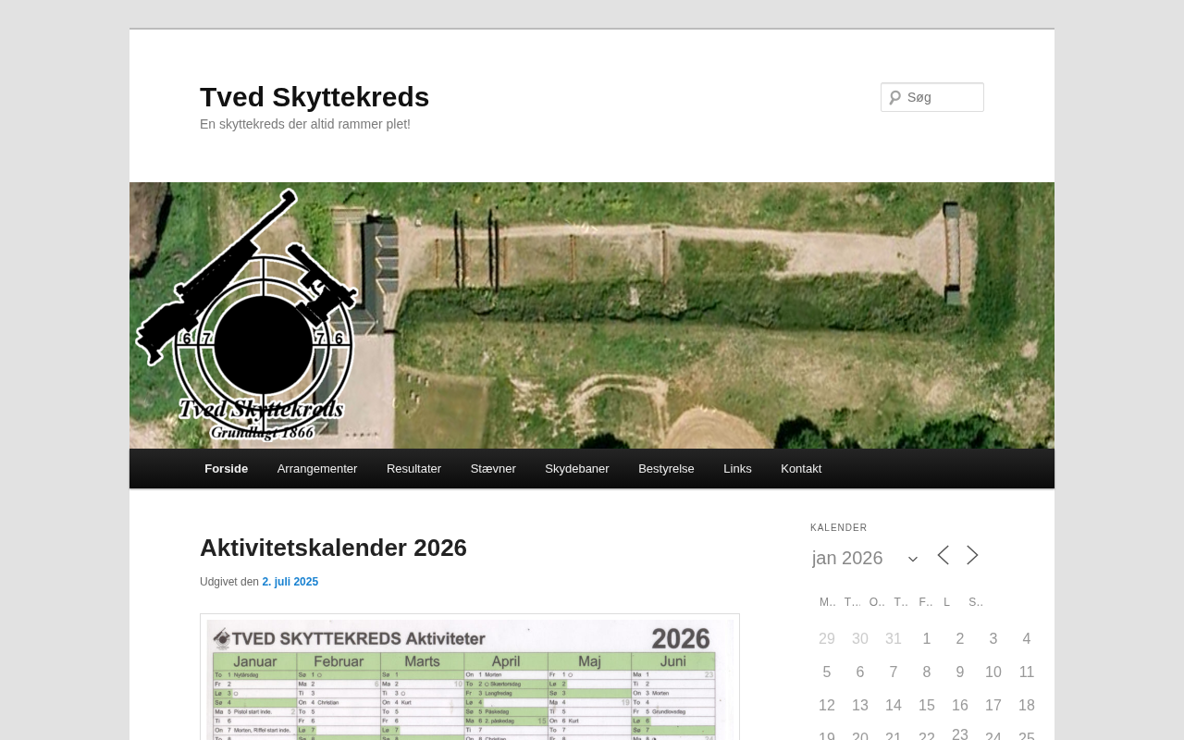Navigate to Resultater page
This screenshot has width=1184, height=740.
pos(413,469)
